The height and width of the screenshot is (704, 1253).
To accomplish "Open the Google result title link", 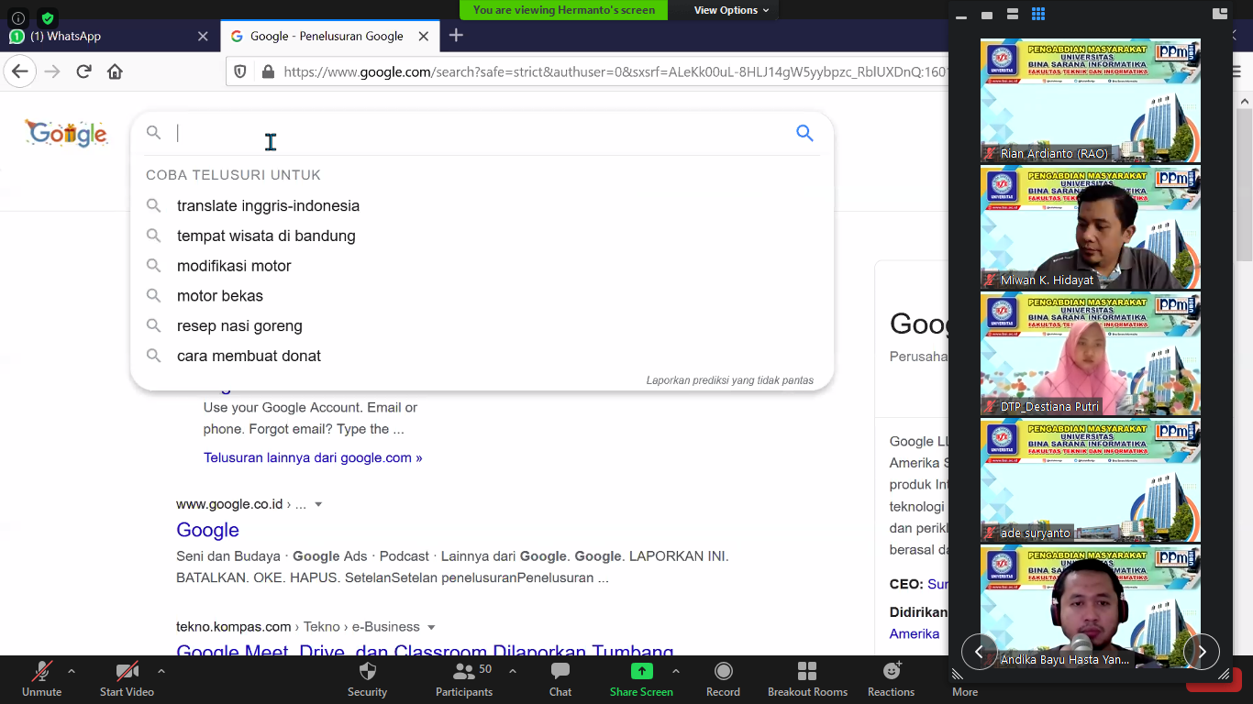I will coord(207,530).
